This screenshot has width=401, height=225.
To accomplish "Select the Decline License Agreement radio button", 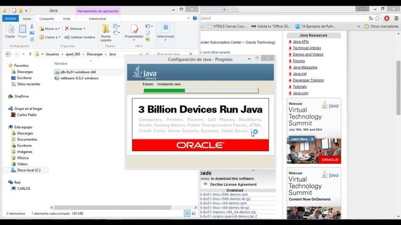I will (206, 184).
